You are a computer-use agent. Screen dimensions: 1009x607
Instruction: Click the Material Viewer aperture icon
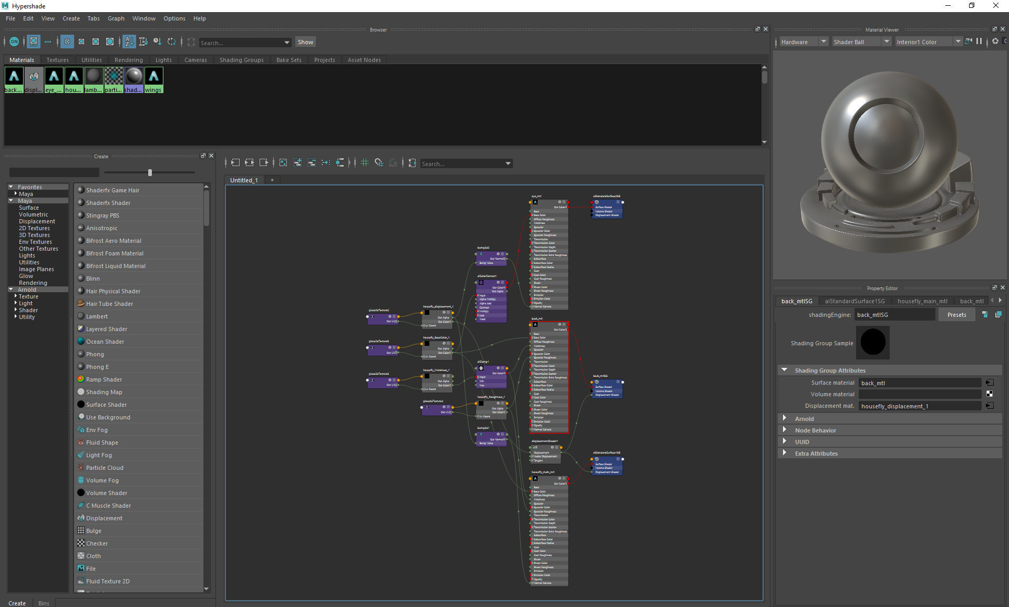coord(995,42)
